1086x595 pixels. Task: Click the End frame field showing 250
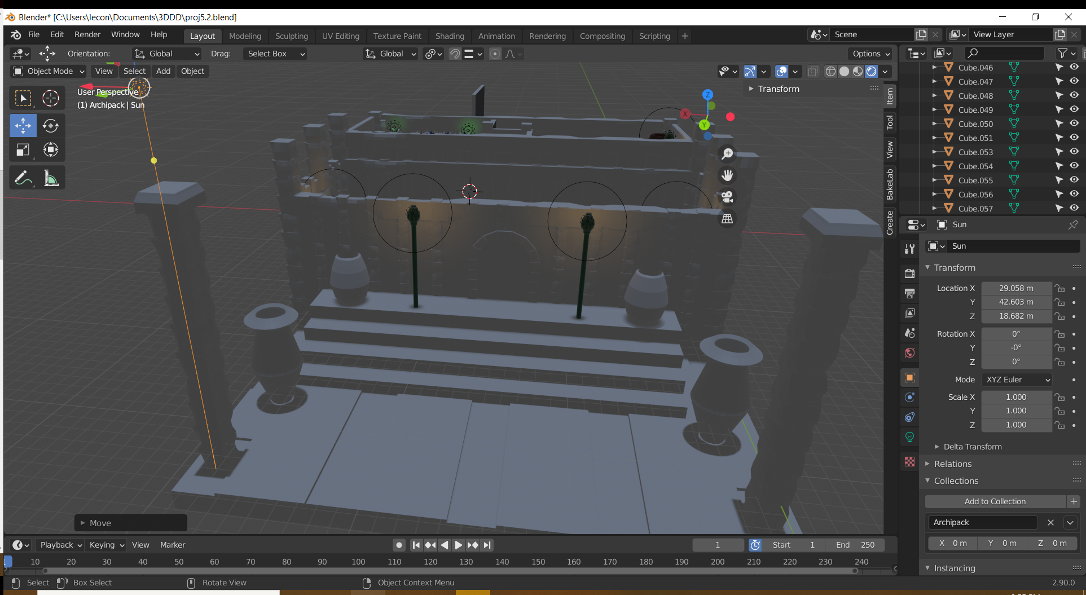[855, 545]
